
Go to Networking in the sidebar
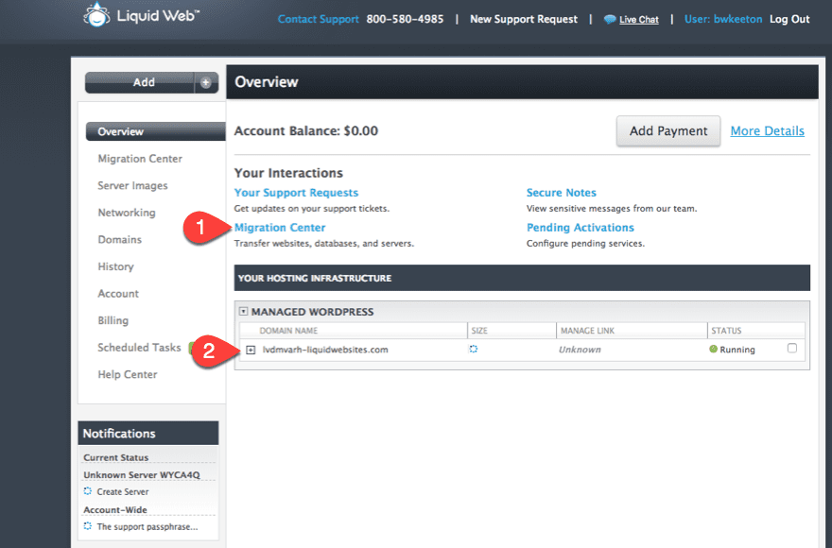[x=127, y=213]
